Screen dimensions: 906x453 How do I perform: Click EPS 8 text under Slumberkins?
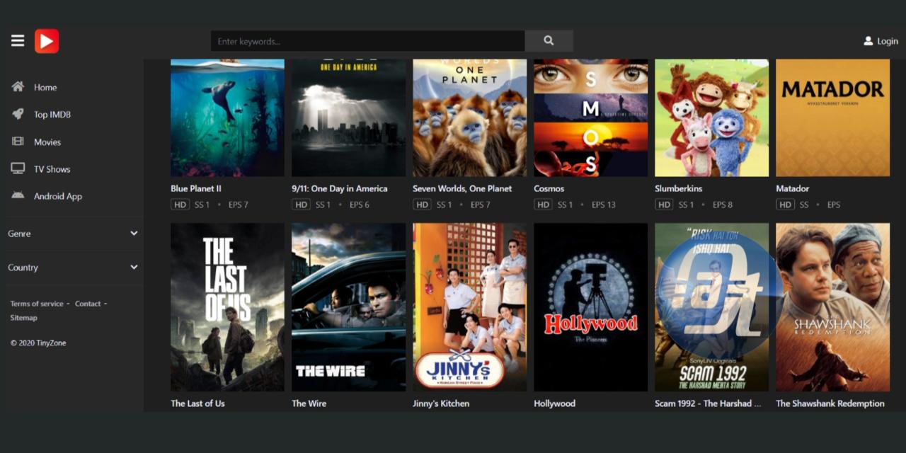[723, 205]
